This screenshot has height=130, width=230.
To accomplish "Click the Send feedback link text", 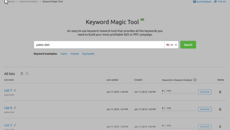I will [204, 2].
